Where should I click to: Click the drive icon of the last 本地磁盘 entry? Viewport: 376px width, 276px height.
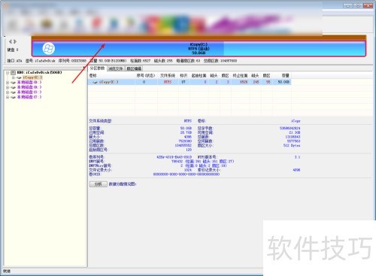click(14, 97)
